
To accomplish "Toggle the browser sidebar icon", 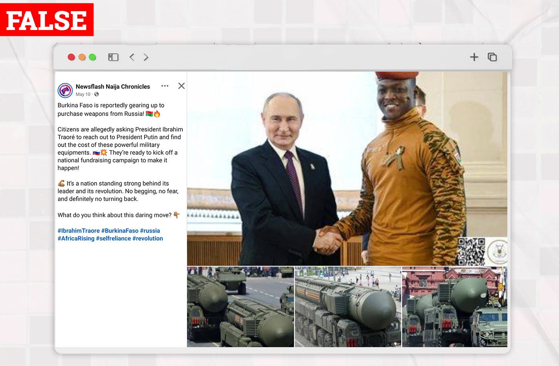I will [x=113, y=57].
